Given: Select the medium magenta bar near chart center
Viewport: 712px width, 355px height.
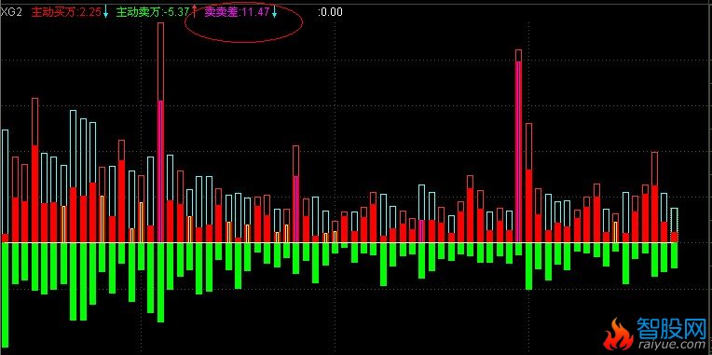Looking at the screenshot, I should point(295,209).
